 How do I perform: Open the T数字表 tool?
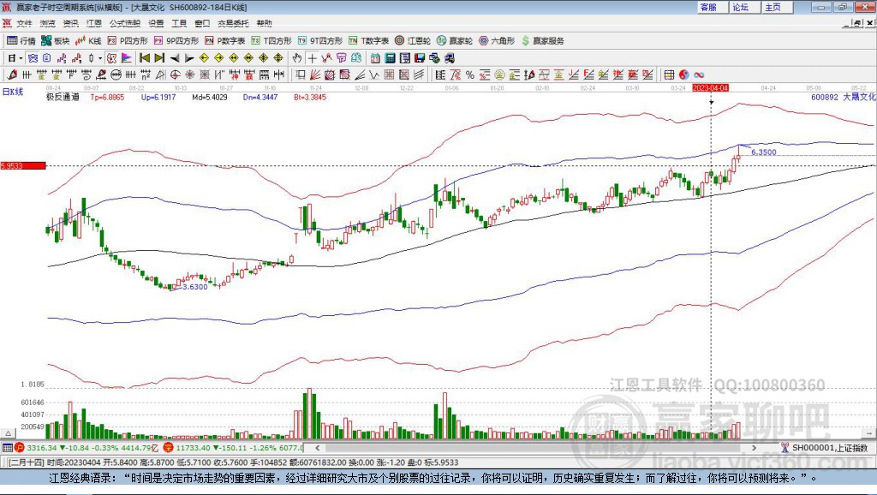point(368,41)
